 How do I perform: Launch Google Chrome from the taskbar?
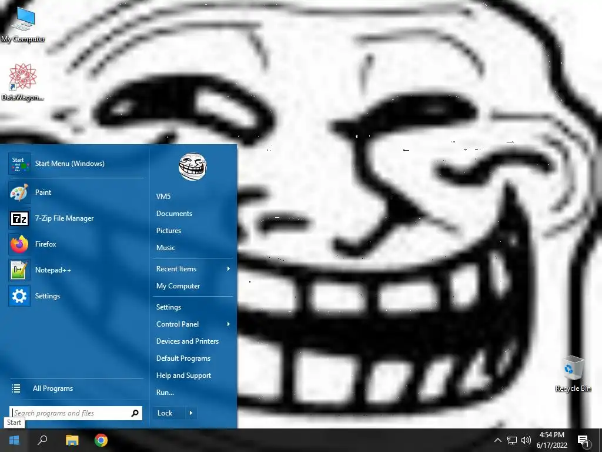coord(101,440)
